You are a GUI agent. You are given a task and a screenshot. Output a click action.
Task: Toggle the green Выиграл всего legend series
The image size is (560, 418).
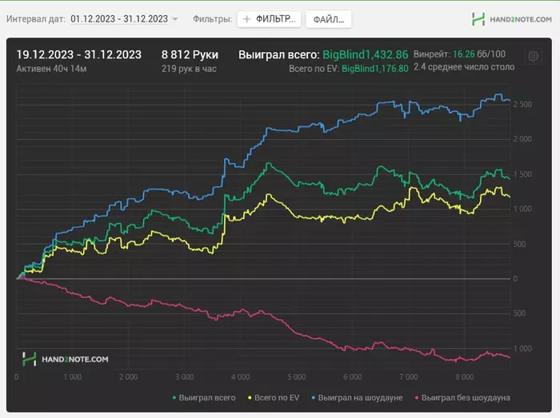204,397
